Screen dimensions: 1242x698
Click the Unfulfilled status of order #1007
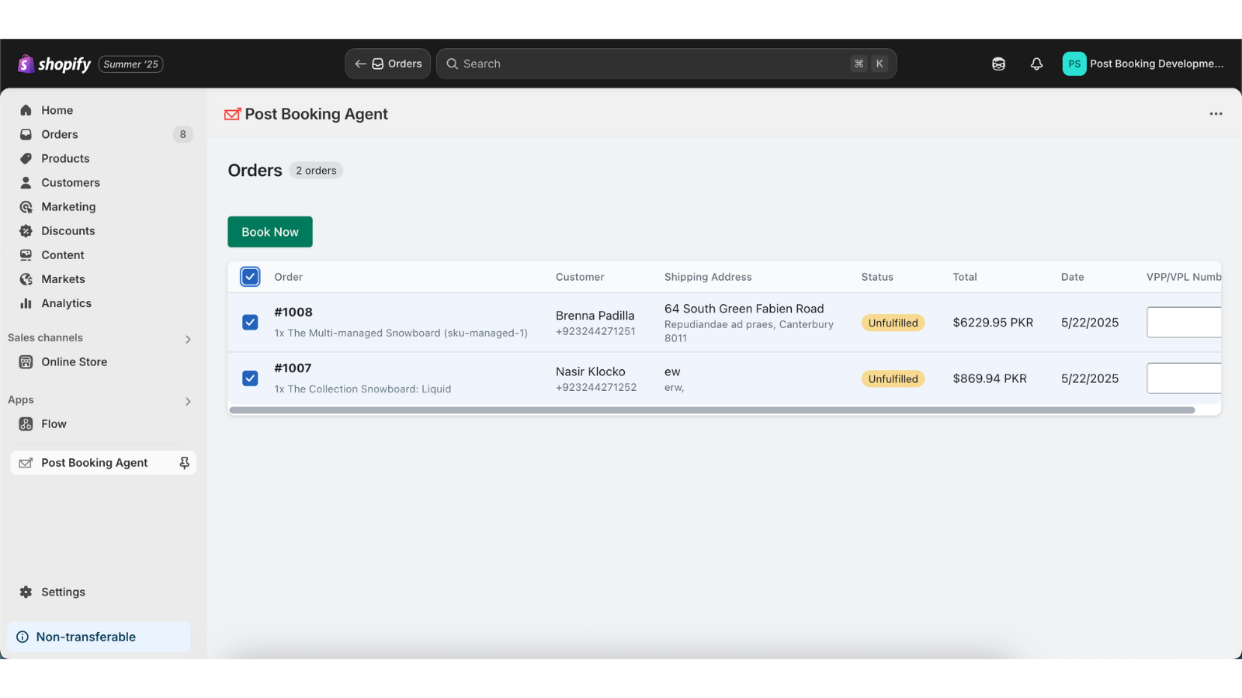click(893, 378)
